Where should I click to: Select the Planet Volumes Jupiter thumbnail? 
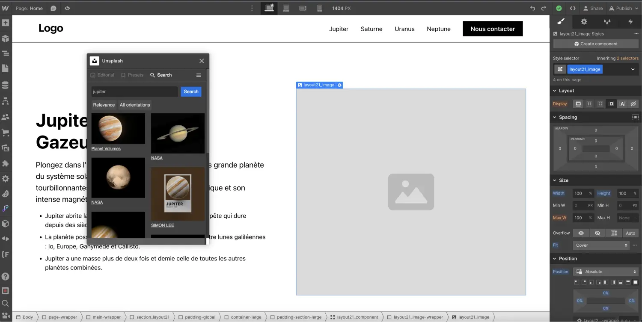[x=118, y=128]
